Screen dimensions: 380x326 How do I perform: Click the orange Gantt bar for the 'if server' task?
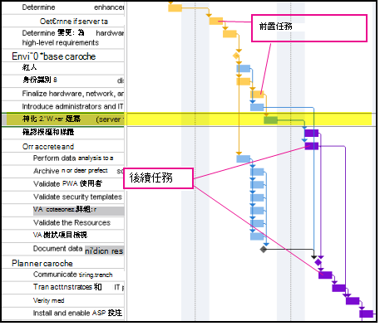(x=216, y=21)
